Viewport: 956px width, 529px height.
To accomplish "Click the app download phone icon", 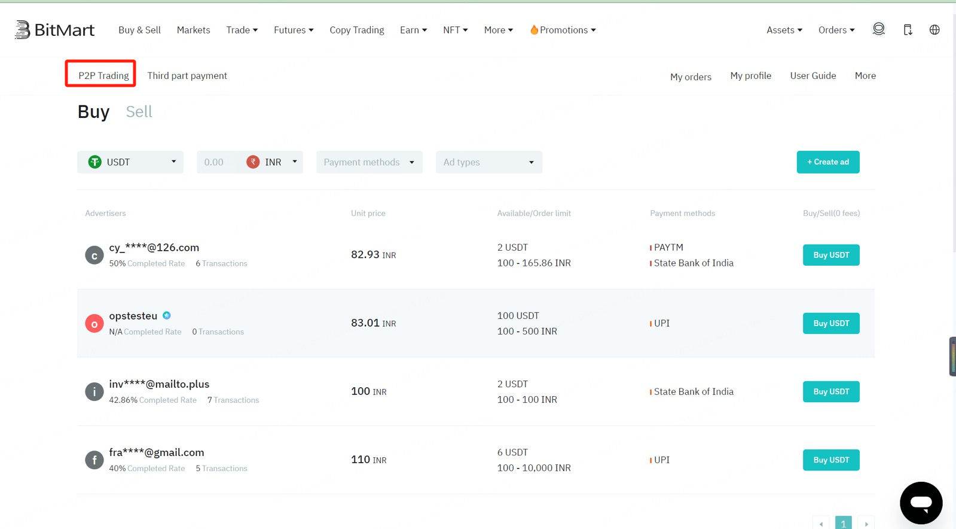I will [908, 30].
